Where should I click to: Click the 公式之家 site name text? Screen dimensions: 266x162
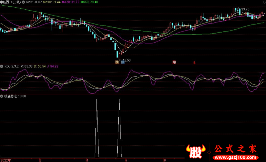tap(235, 149)
